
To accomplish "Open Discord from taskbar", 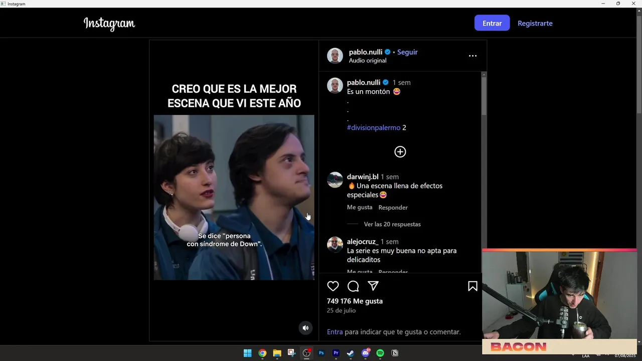I will (366, 353).
